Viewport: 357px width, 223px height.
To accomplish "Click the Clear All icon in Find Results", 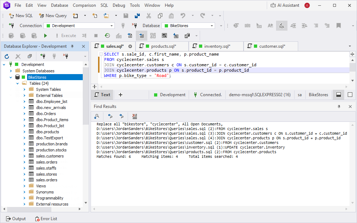I will (x=134, y=116).
